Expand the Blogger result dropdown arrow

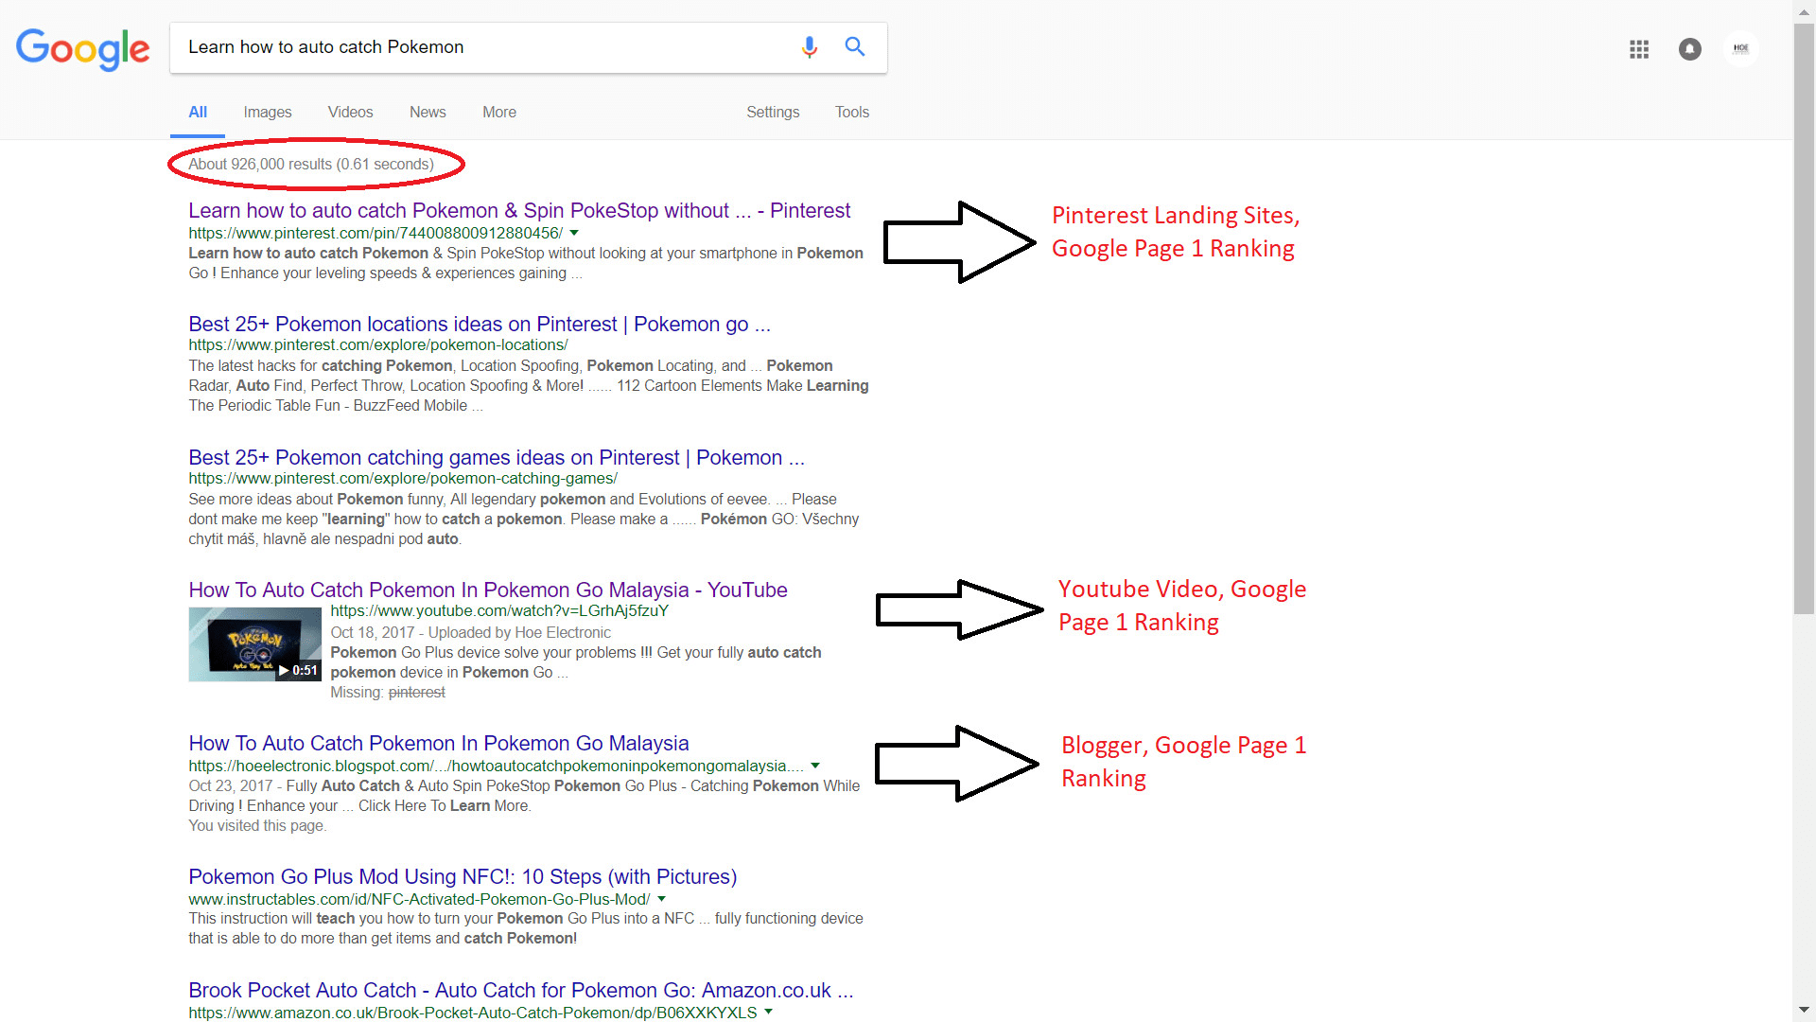819,765
